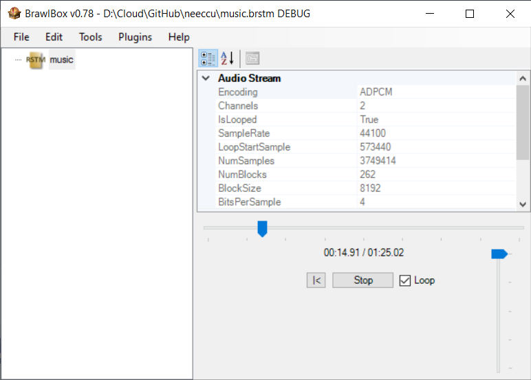Rewind playback with the skip-to-start button
The width and height of the screenshot is (531, 380).
[316, 280]
